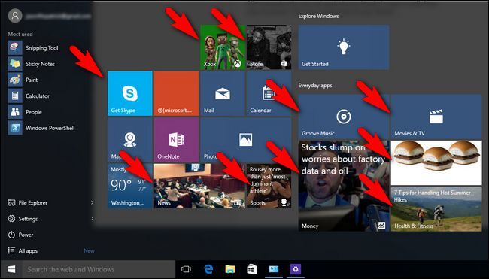Open the Money stocks news tile
The height and width of the screenshot is (279, 489).
pyautogui.click(x=344, y=186)
